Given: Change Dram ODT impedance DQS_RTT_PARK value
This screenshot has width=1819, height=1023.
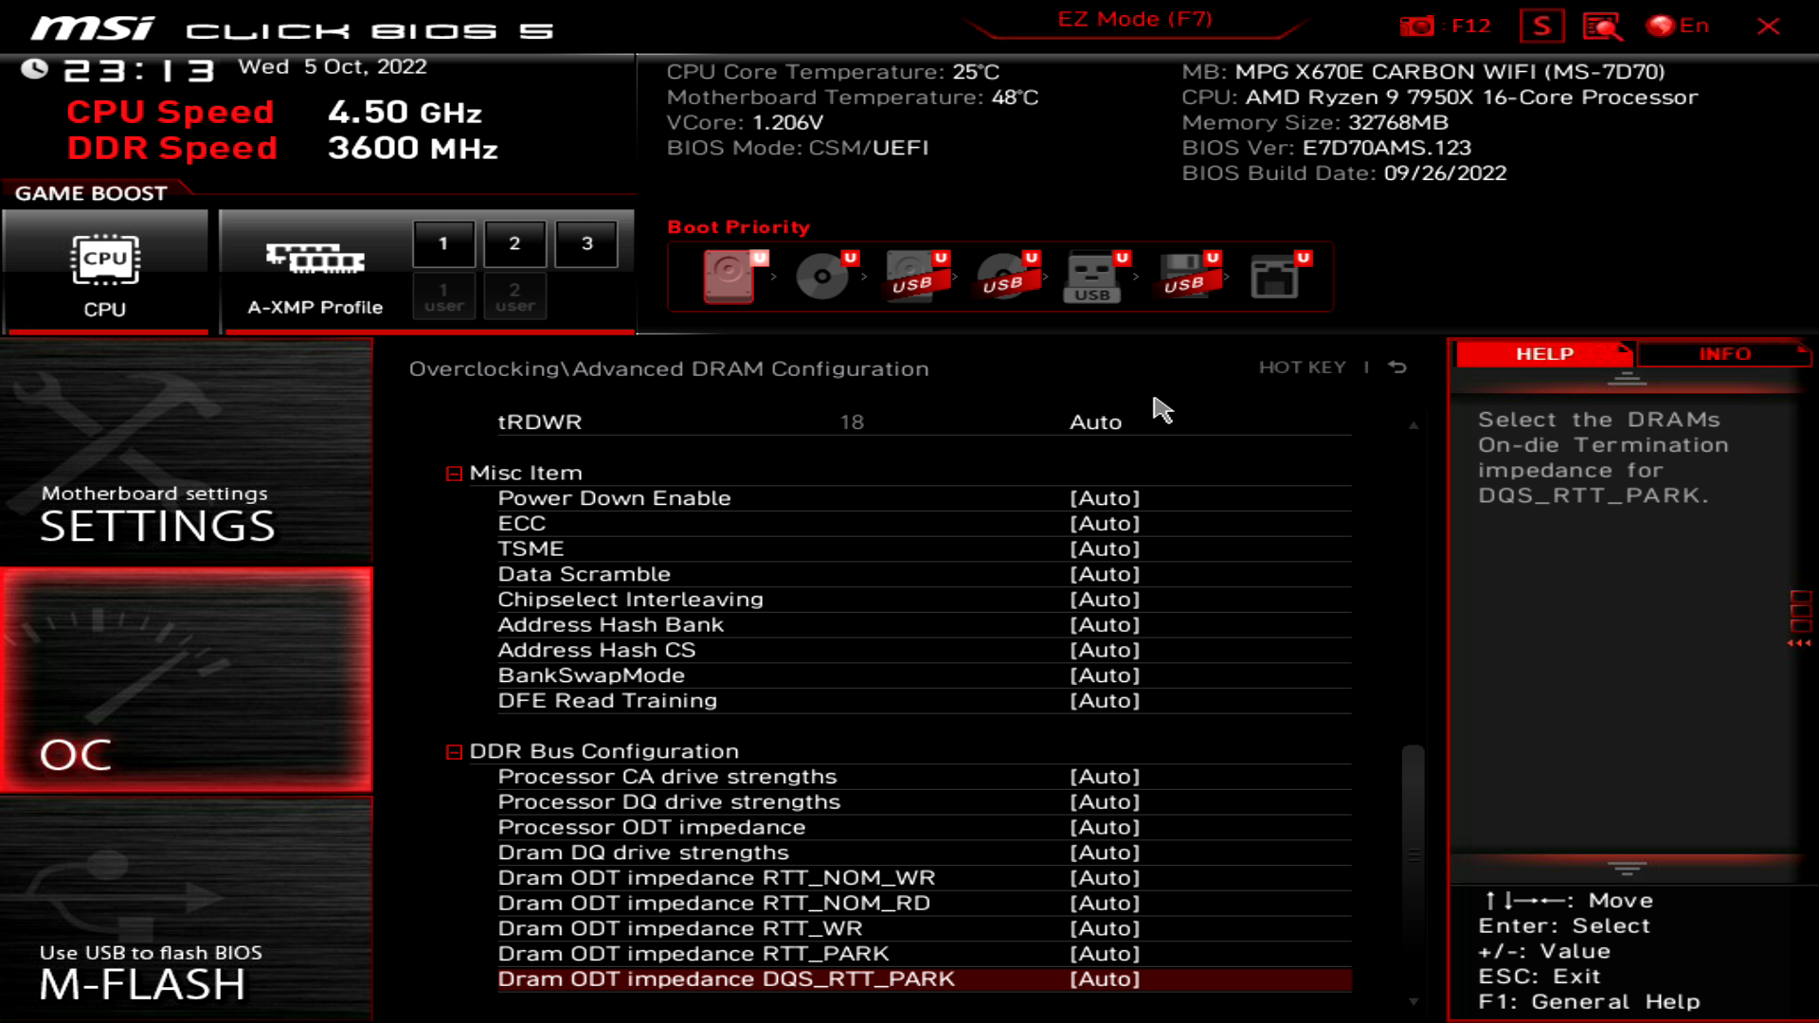Looking at the screenshot, I should click(1103, 978).
